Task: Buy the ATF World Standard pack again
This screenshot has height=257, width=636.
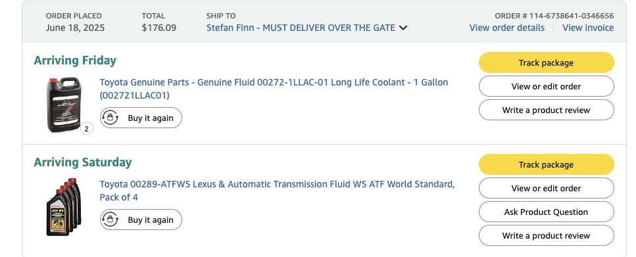Action: [141, 220]
